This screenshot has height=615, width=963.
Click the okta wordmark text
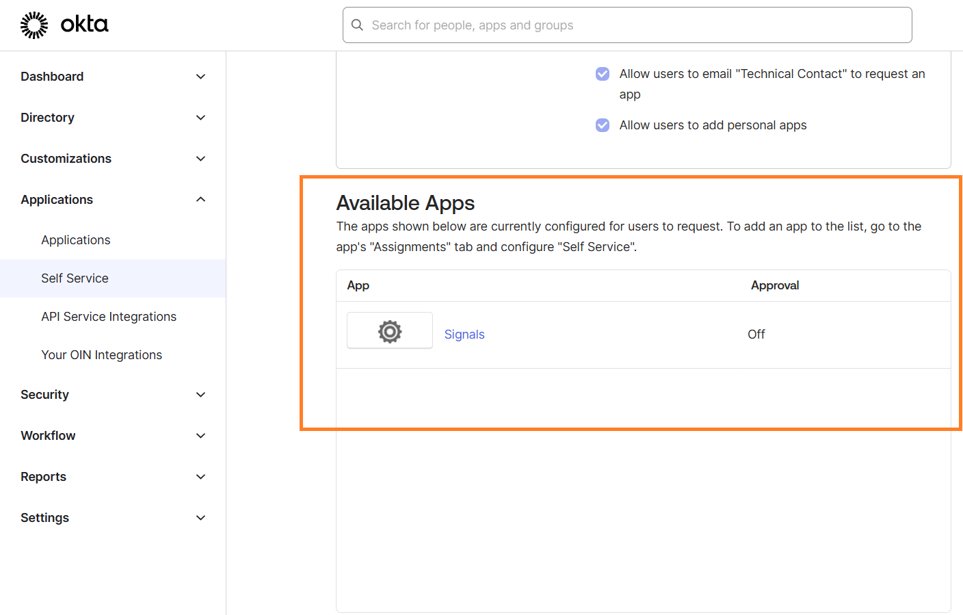tap(85, 25)
